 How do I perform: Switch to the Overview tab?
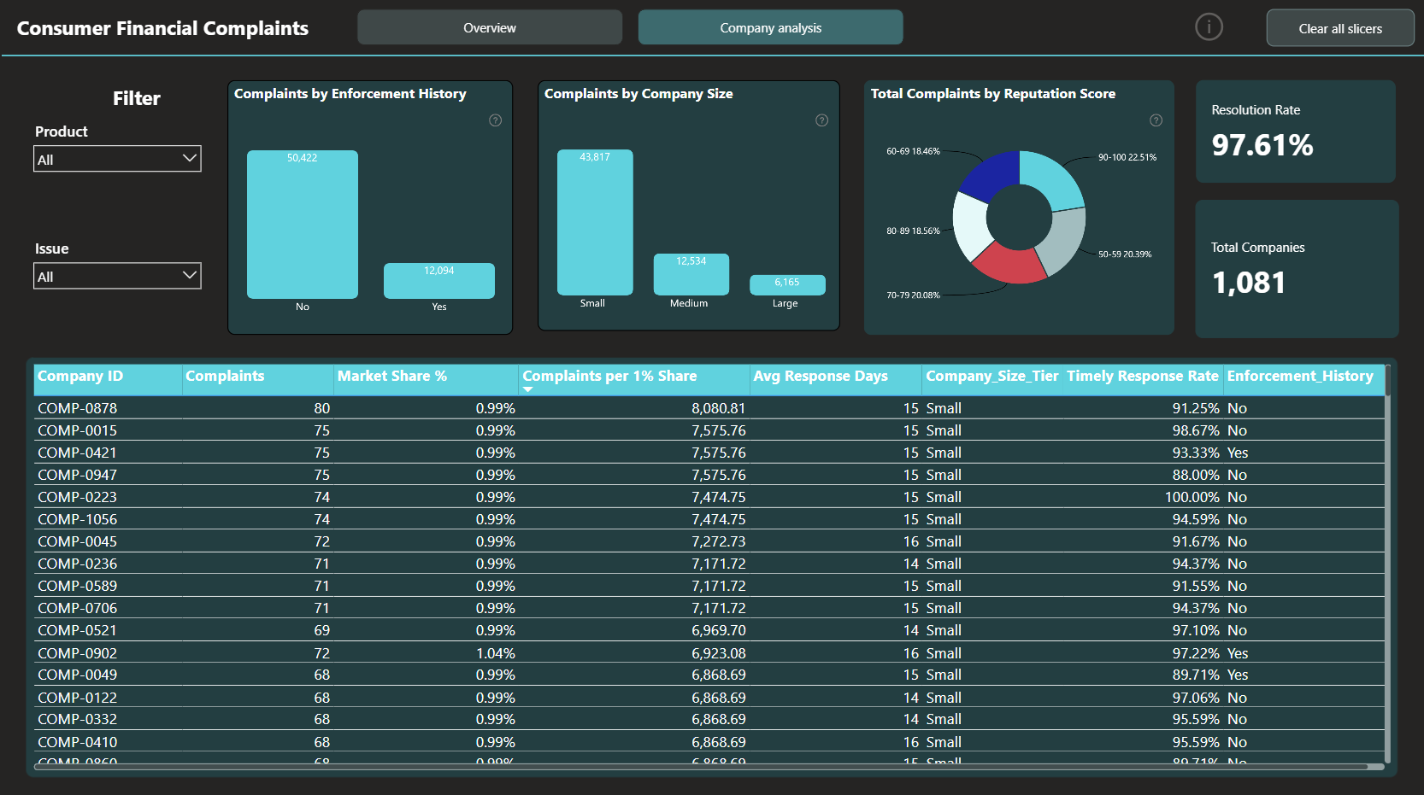(x=490, y=27)
